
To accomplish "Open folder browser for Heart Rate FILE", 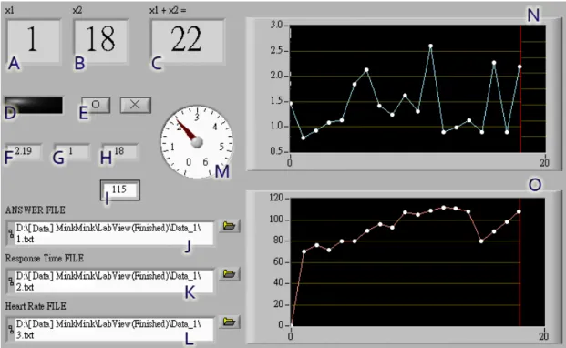I will pos(229,322).
